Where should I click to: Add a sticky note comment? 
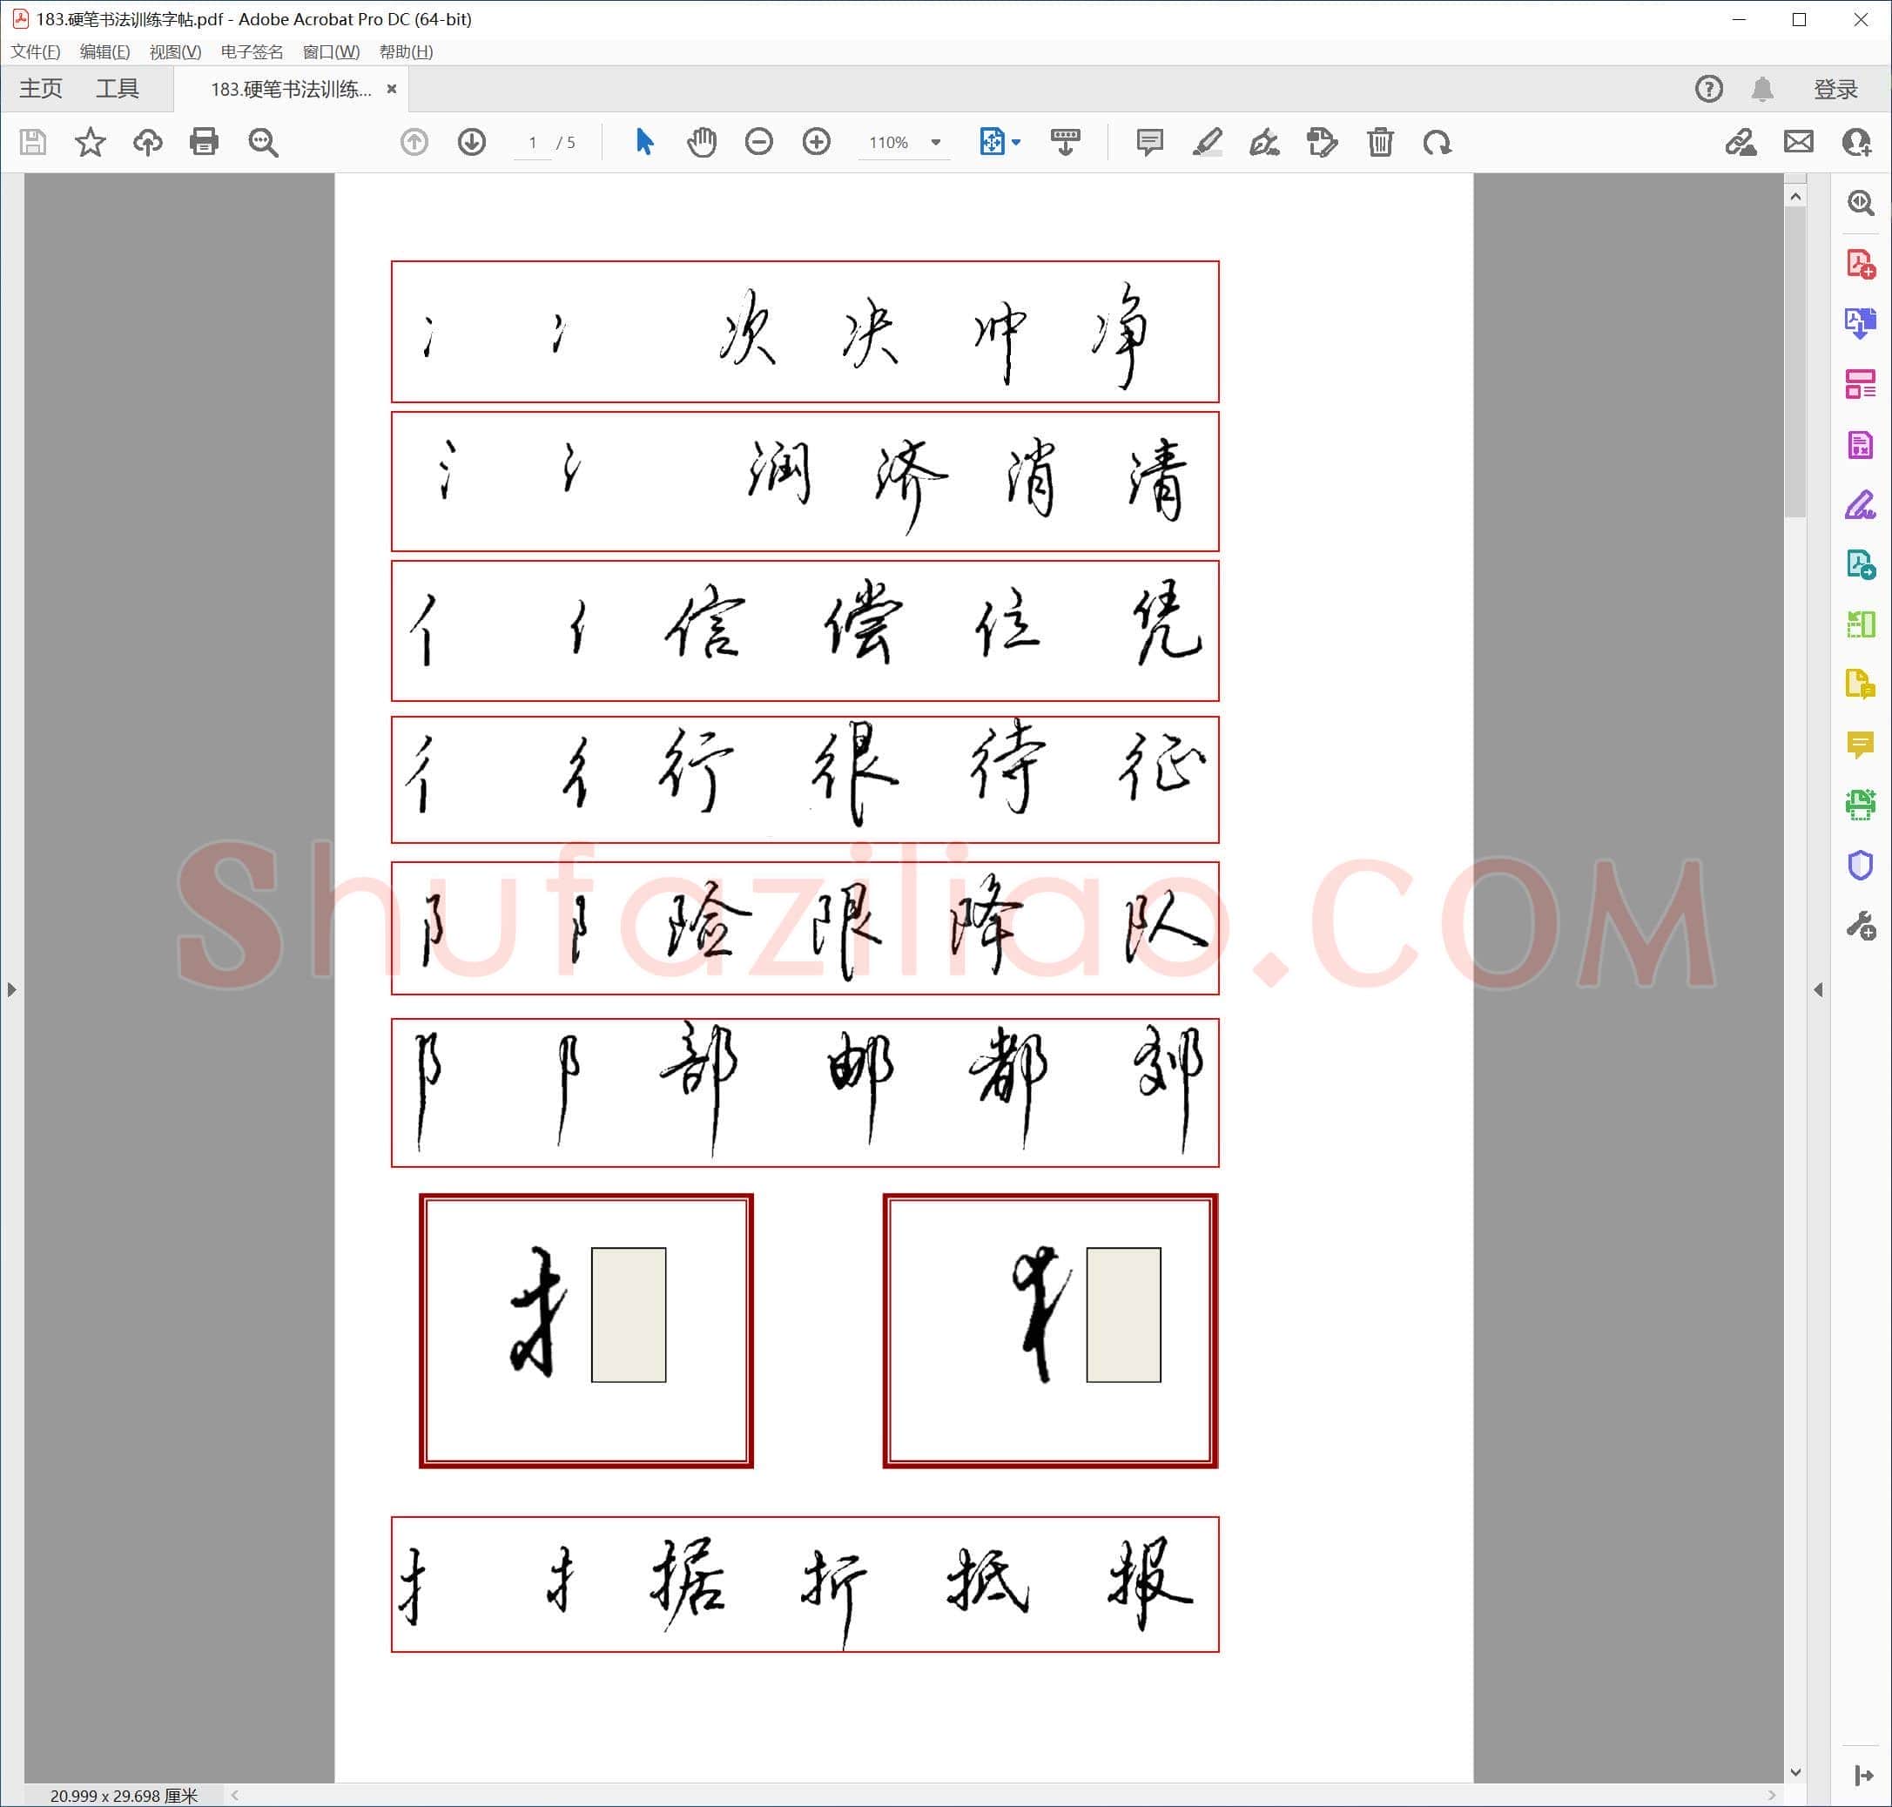click(1149, 143)
